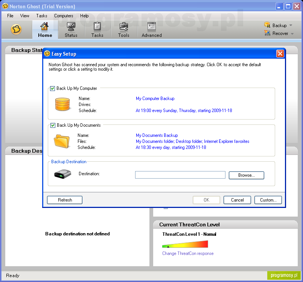Screen dimensions: 303x282
Task: Expand the Recover dropdown arrow
Action: pyautogui.click(x=292, y=33)
